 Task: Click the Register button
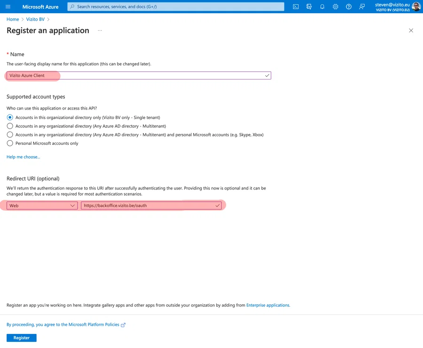point(22,338)
